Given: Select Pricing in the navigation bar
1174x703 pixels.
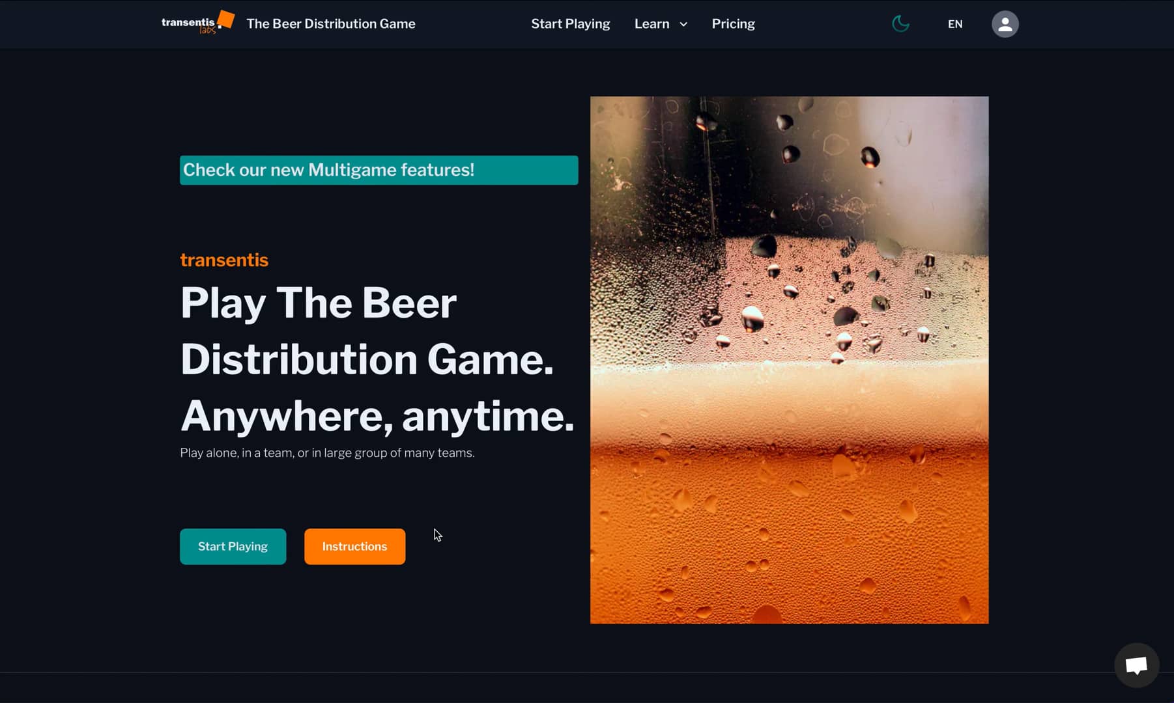Looking at the screenshot, I should coord(733,23).
